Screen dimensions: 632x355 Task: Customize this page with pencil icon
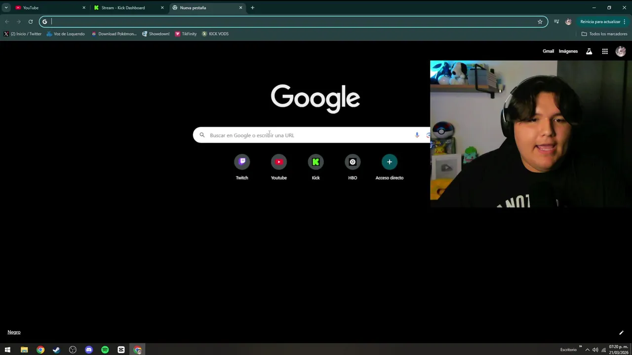tap(621, 333)
